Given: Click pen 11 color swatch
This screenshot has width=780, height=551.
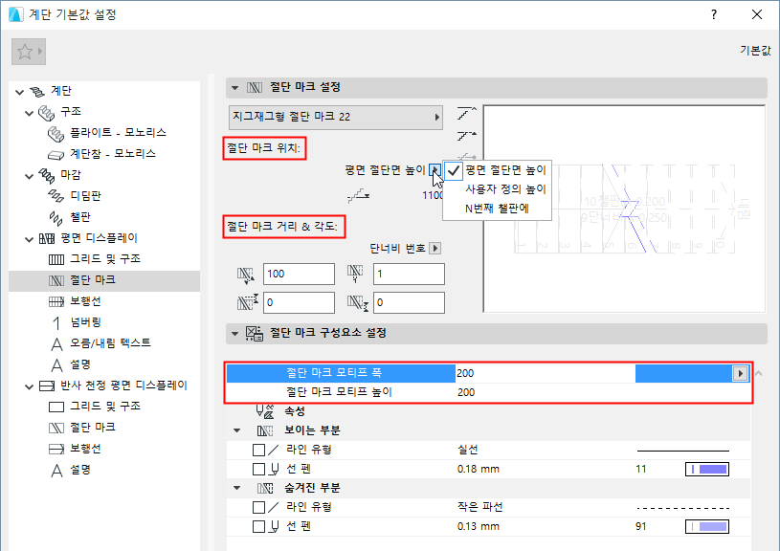Looking at the screenshot, I should [707, 470].
